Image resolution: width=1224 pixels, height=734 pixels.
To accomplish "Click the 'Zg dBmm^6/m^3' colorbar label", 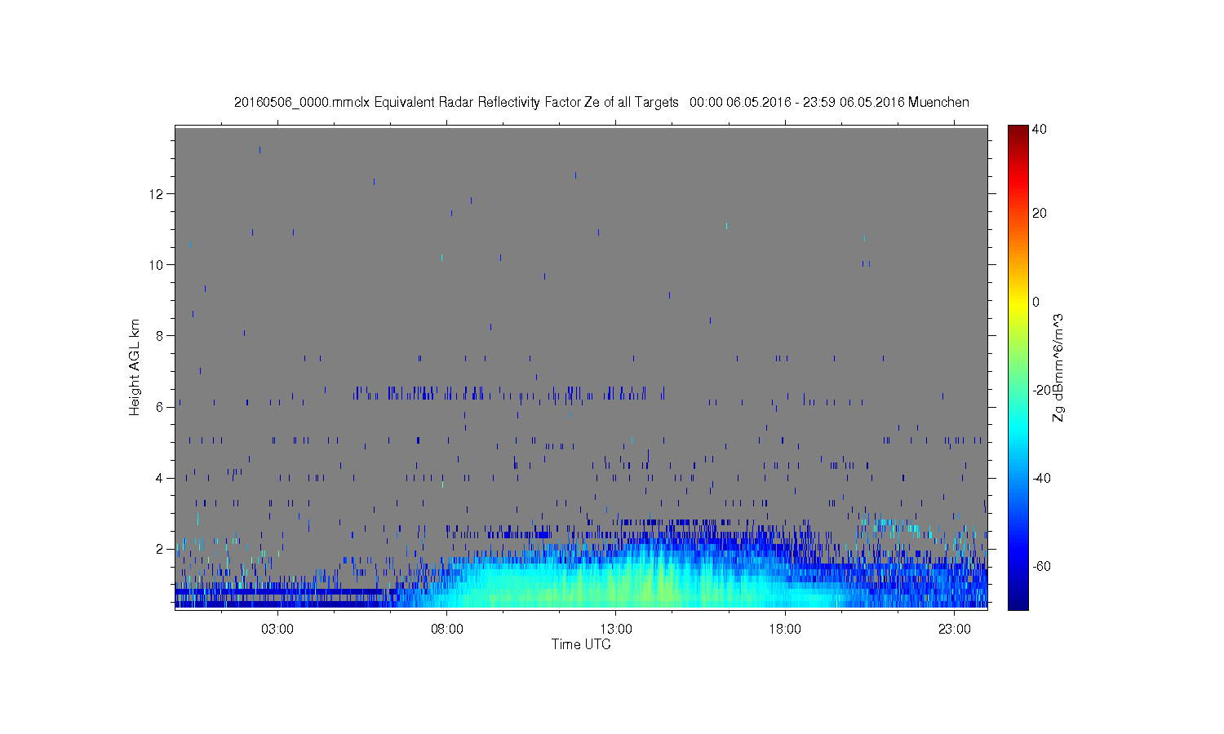I will (1058, 367).
